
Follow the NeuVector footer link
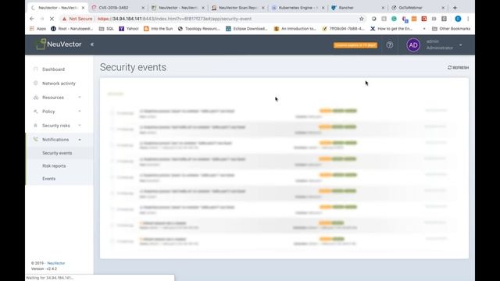point(55,263)
